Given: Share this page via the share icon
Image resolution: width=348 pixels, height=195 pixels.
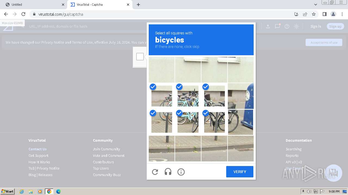Looking at the screenshot, I should (x=305, y=14).
